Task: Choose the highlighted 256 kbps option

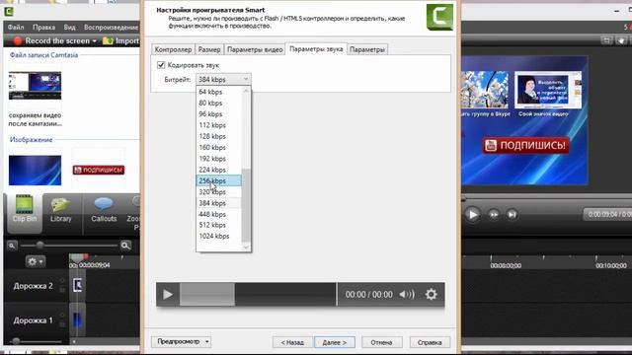Action: (x=218, y=181)
